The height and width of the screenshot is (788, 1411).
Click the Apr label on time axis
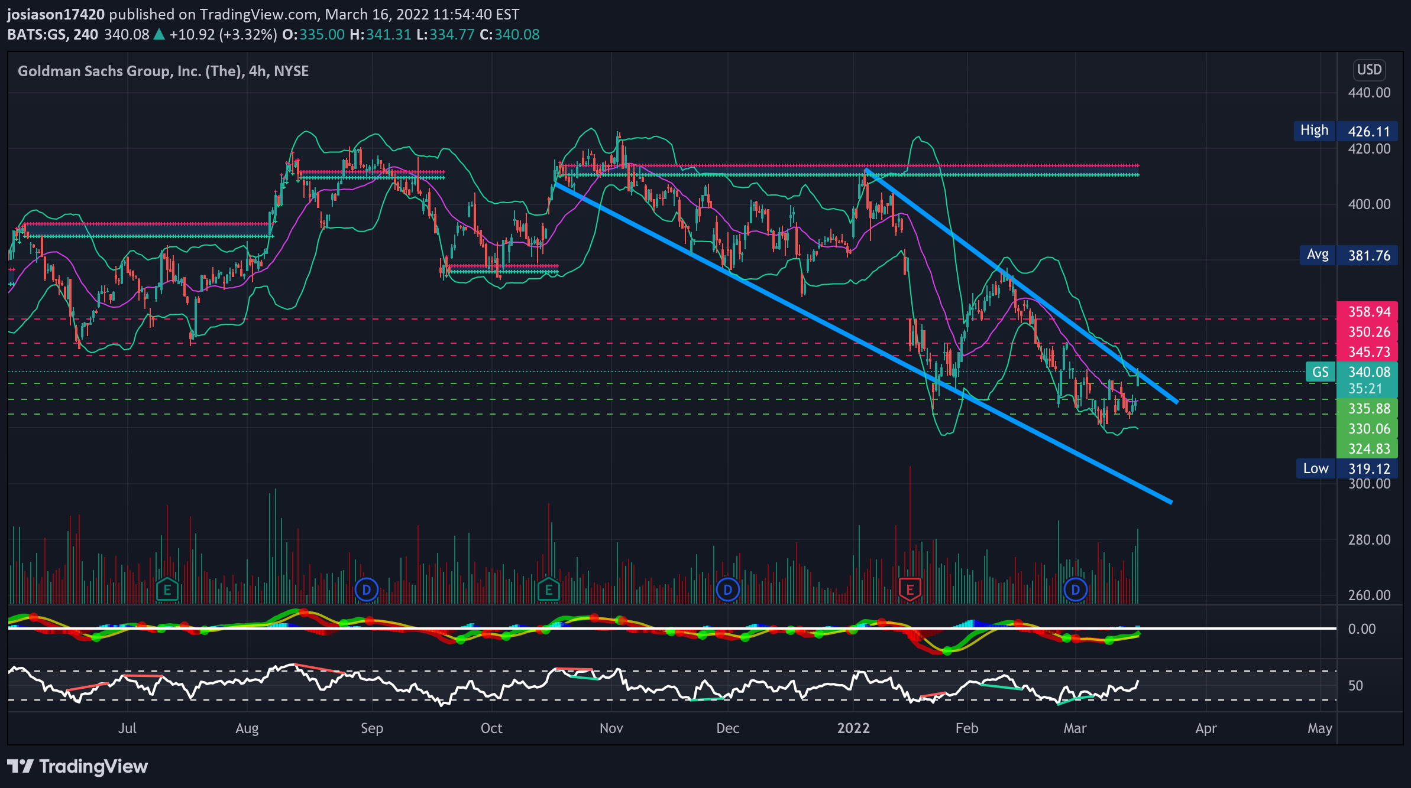(x=1206, y=728)
